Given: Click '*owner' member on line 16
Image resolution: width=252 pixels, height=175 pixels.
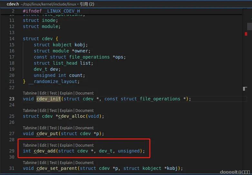Looking at the screenshot, I should coord(80,51).
